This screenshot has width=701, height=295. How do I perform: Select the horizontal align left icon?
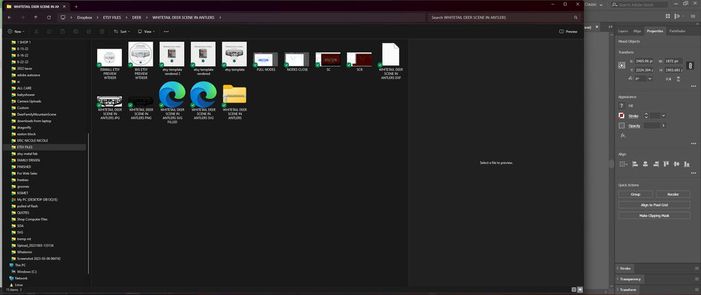pos(635,164)
